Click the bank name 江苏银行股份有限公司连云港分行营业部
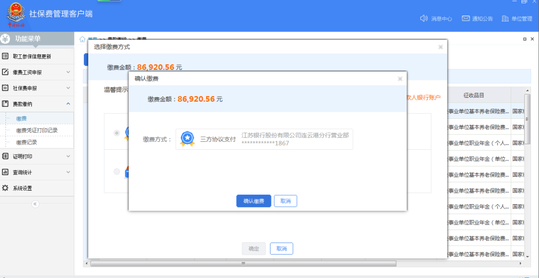Image resolution: width=539 pixels, height=278 pixels. [295, 135]
